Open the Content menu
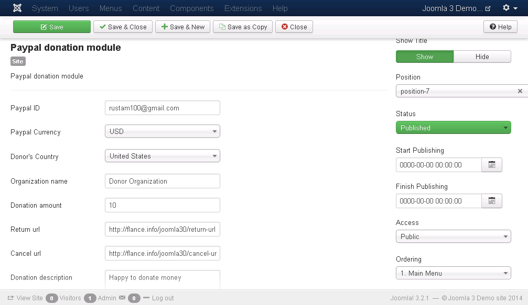Screen dimensions: 528x305 click(x=146, y=8)
